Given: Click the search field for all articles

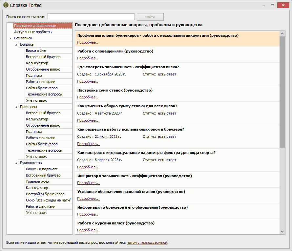Looking at the screenshot, I should tap(91, 17).
